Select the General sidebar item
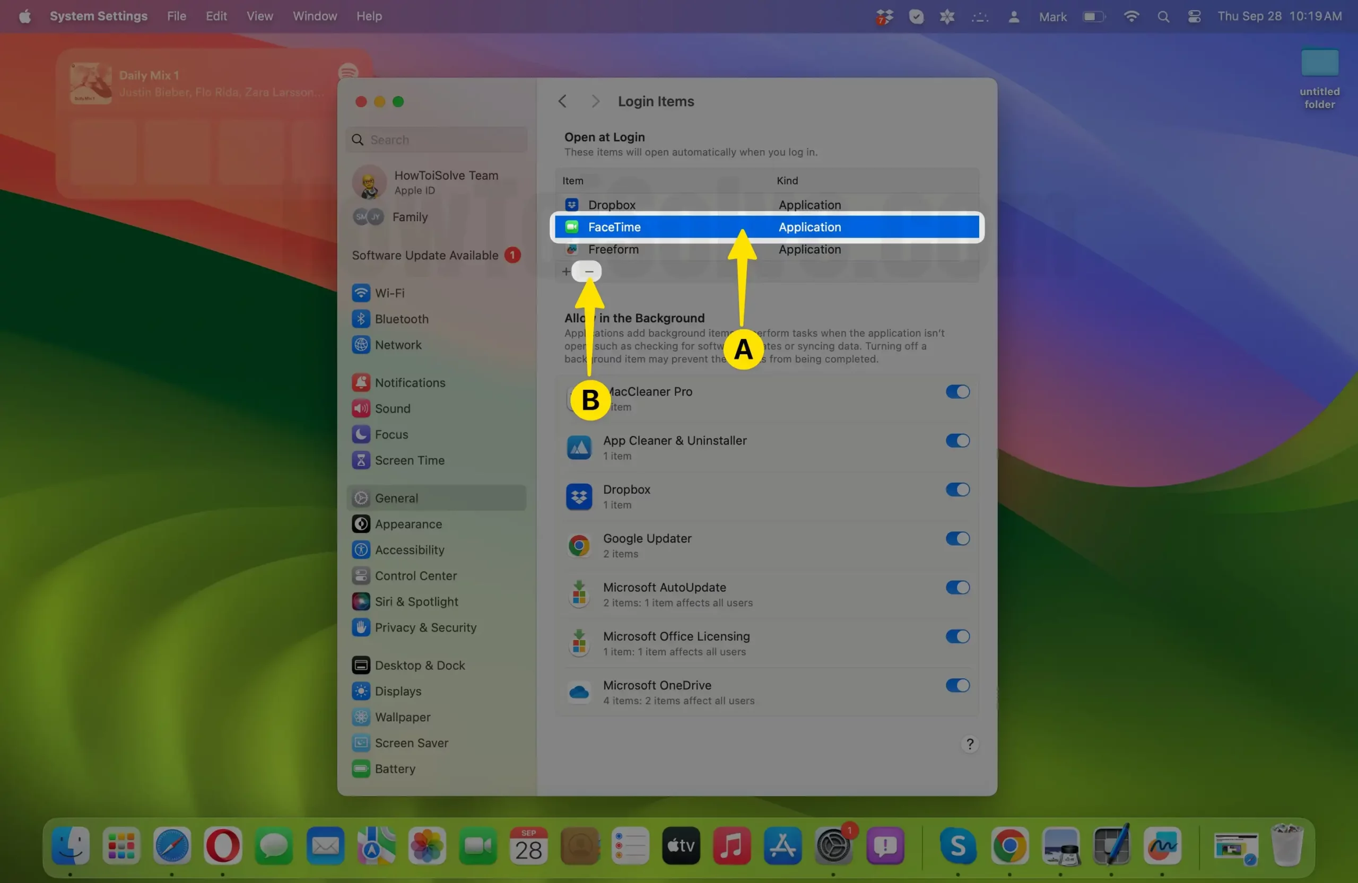The width and height of the screenshot is (1358, 883). coord(437,498)
